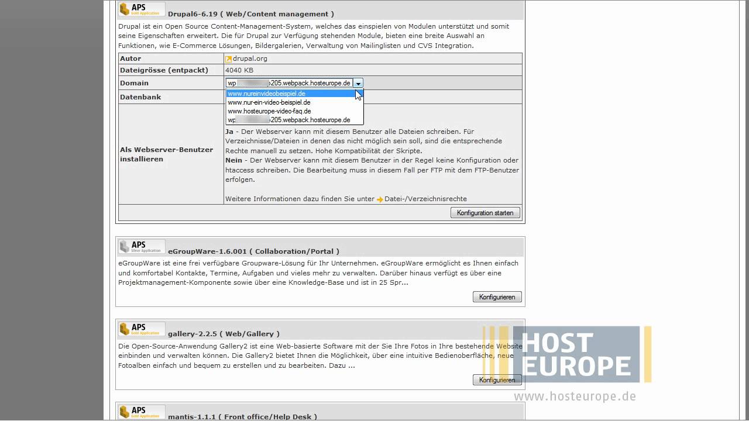749x421 pixels.
Task: Click the APS badge next to mantis-1.1.1
Action: (x=142, y=412)
